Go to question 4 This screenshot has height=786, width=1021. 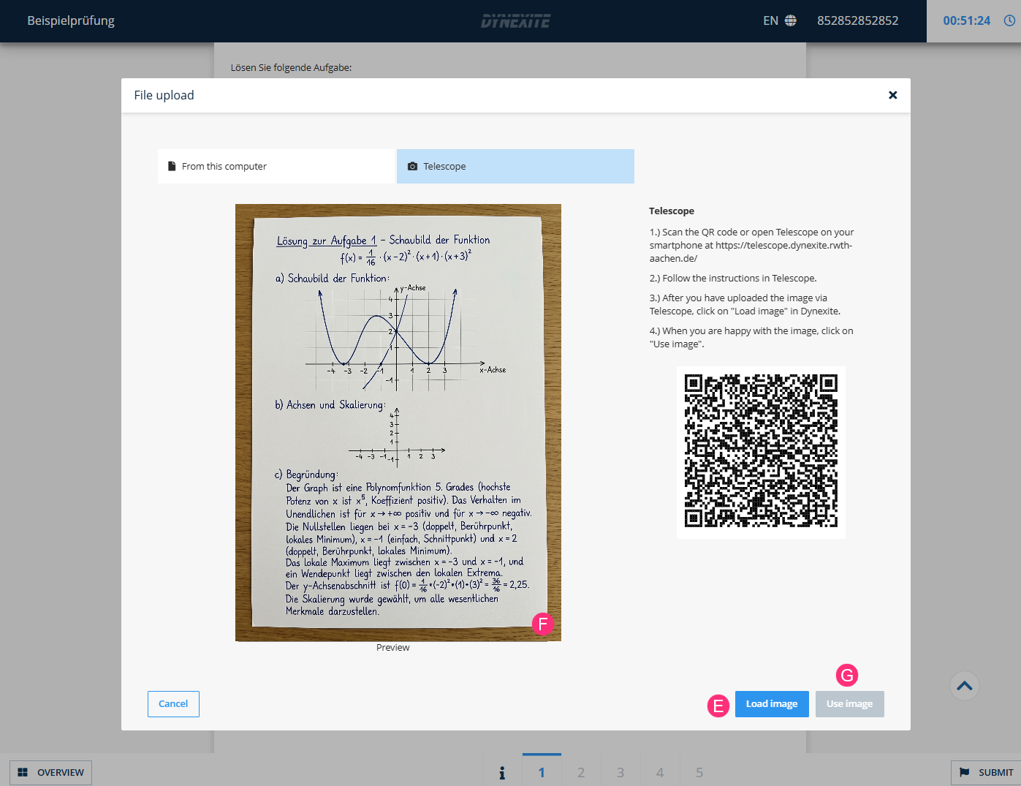tap(660, 772)
